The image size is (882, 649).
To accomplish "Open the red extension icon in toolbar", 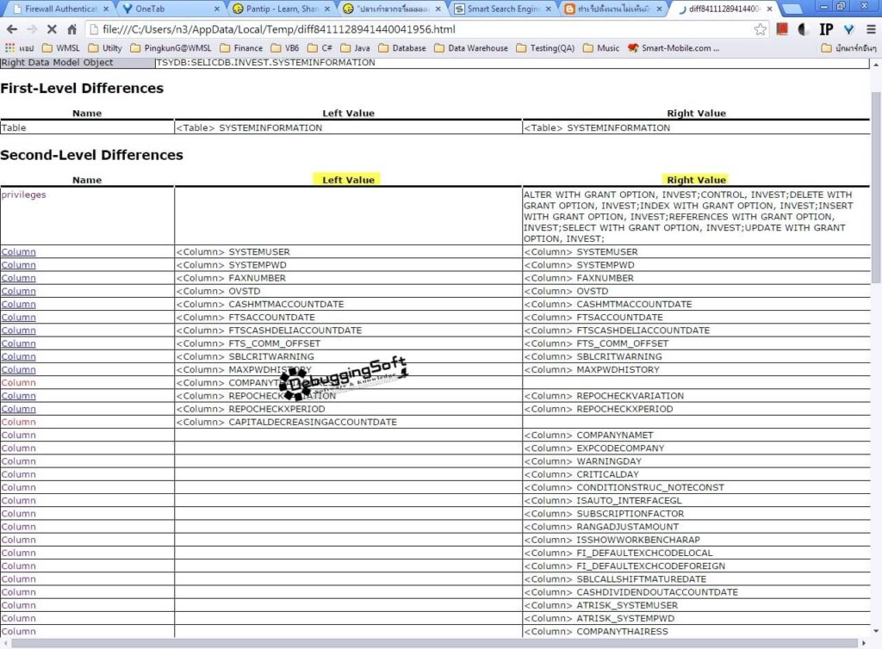I will pos(782,29).
